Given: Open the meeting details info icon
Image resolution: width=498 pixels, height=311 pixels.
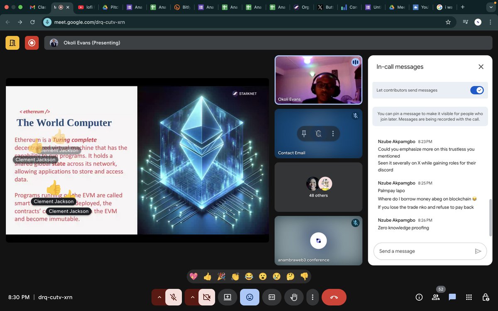Looking at the screenshot, I should [419, 297].
